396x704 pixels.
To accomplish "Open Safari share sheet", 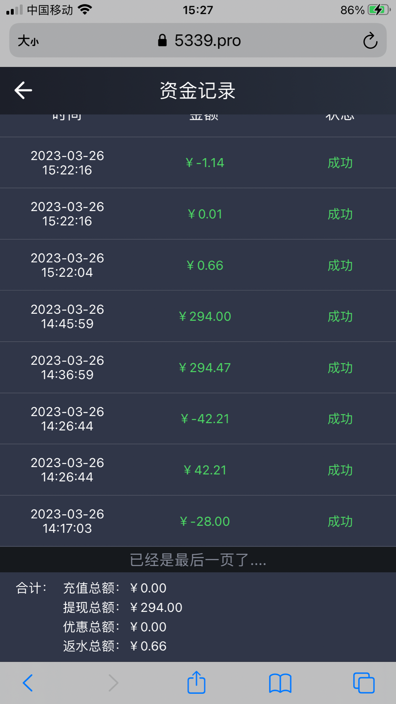I will click(196, 683).
